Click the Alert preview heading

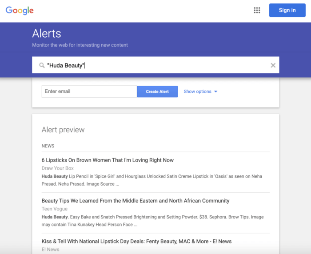pyautogui.click(x=63, y=130)
